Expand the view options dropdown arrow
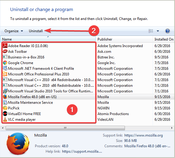The width and height of the screenshot is (175, 158). point(158,31)
